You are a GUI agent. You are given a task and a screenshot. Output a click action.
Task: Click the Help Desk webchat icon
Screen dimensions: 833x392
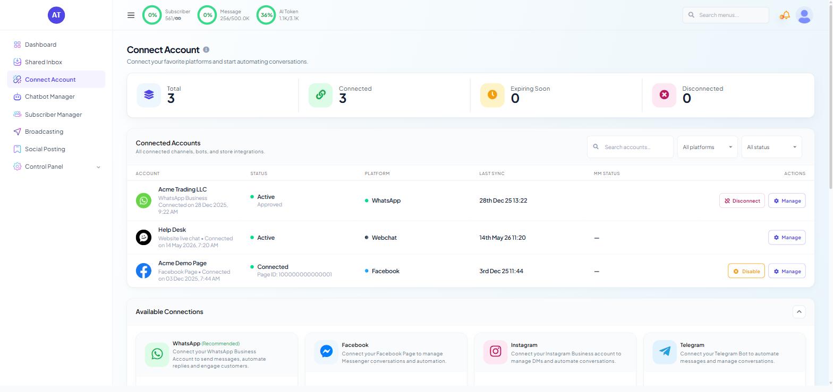[143, 237]
